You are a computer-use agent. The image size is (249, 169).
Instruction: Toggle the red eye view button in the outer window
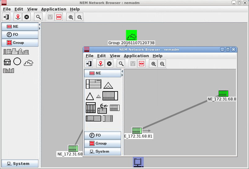pos(58,17)
